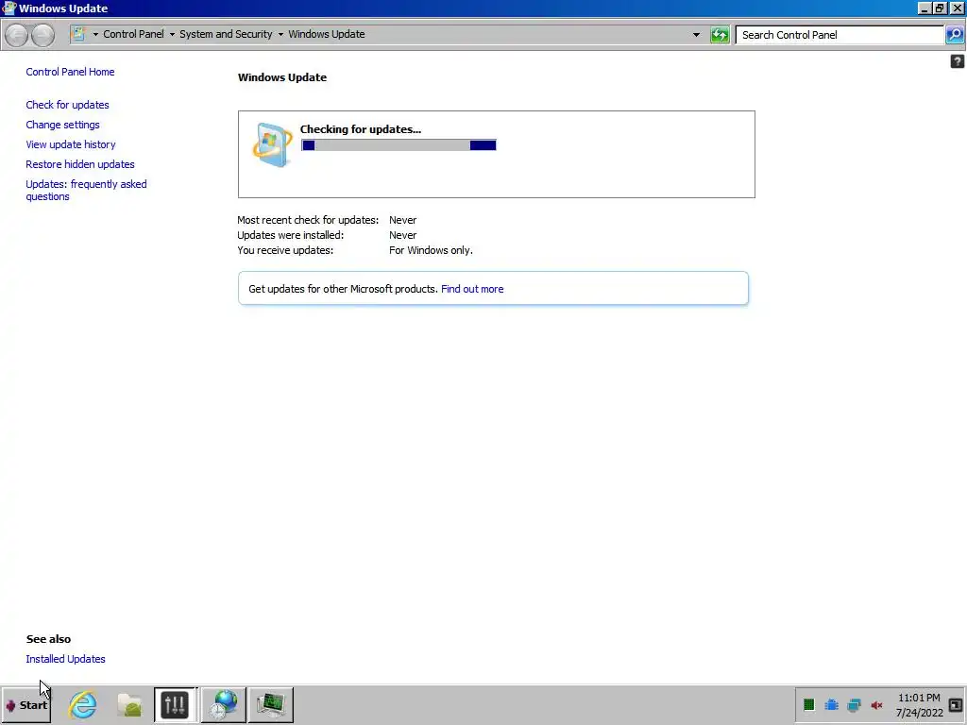Go to Control Panel breadcrumb

[x=133, y=34]
